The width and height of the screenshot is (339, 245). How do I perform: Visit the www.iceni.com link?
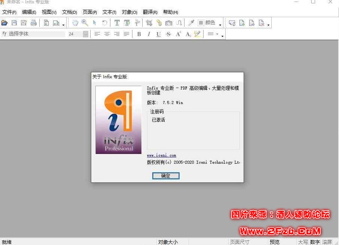161,156
